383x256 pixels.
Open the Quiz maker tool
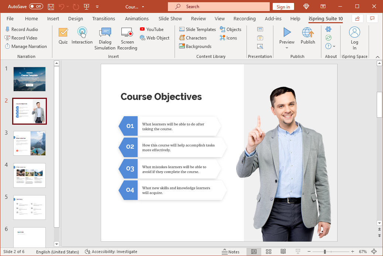click(x=63, y=36)
